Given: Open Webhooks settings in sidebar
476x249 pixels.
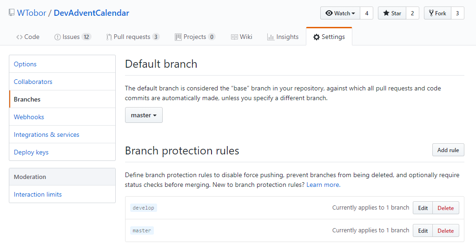Looking at the screenshot, I should [x=29, y=117].
